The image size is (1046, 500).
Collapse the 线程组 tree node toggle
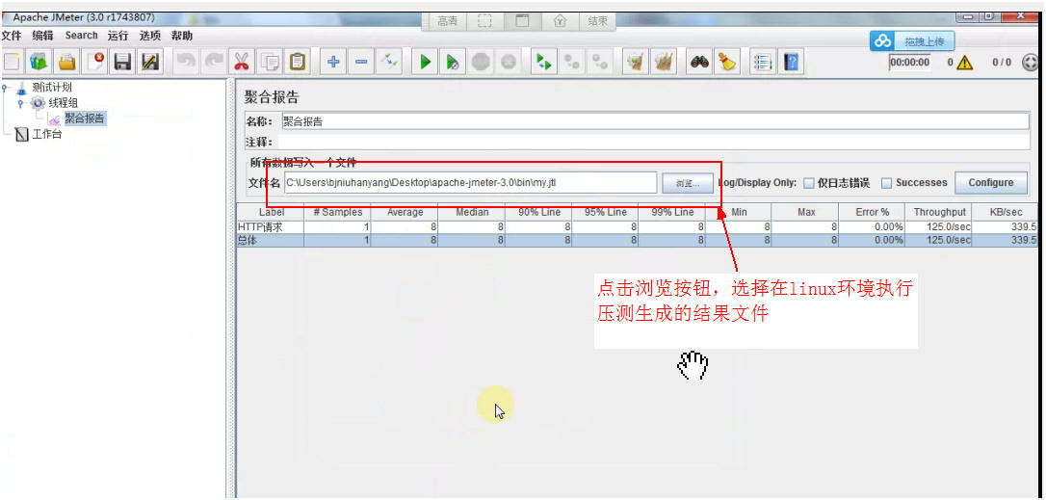pos(20,103)
